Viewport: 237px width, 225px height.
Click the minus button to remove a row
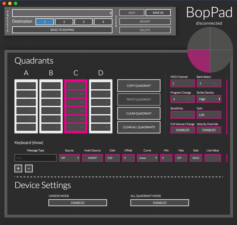pos(29,168)
